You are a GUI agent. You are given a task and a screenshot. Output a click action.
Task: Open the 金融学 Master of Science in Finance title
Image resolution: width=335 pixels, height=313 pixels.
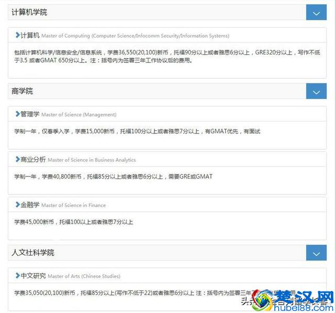tap(63, 205)
